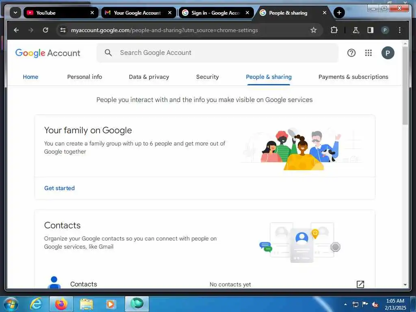Screen dimensions: 416x312
Task: Close the Sign in tab
Action: click(x=247, y=13)
